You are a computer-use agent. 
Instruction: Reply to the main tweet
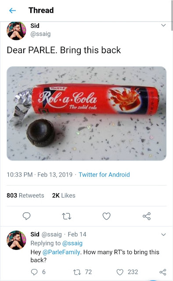coord(26,216)
